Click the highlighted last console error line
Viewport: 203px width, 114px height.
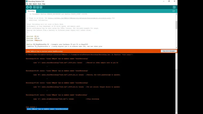[x=47, y=109]
